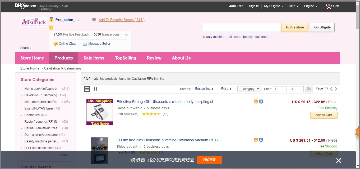Open the Review tab
The height and width of the screenshot is (169, 360).
pyautogui.click(x=154, y=58)
